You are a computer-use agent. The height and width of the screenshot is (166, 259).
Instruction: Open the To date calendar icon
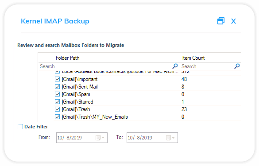coord(168,138)
